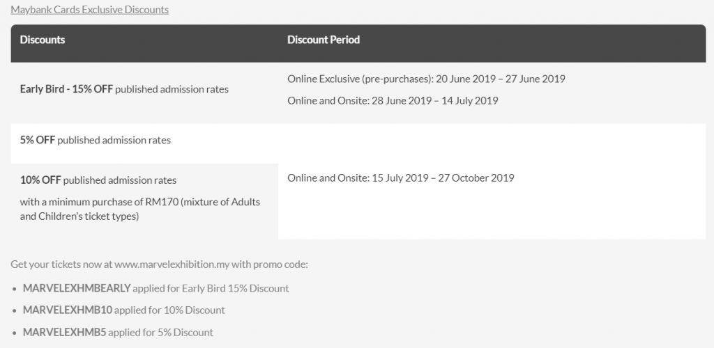Select the MARVELEXHMB5 promo code
714x348 pixels.
[64, 332]
